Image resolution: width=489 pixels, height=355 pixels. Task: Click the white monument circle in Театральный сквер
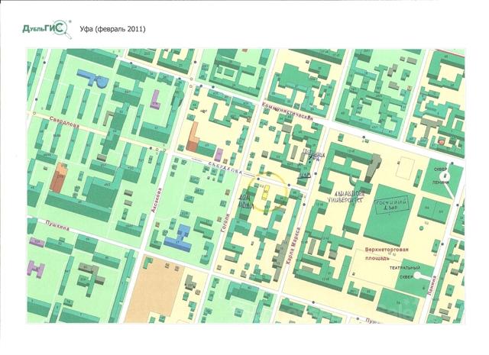pyautogui.click(x=416, y=276)
